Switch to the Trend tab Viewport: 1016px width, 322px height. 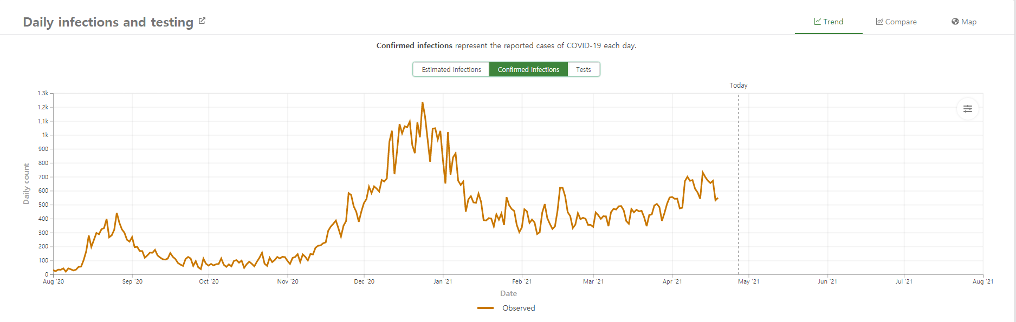point(829,22)
